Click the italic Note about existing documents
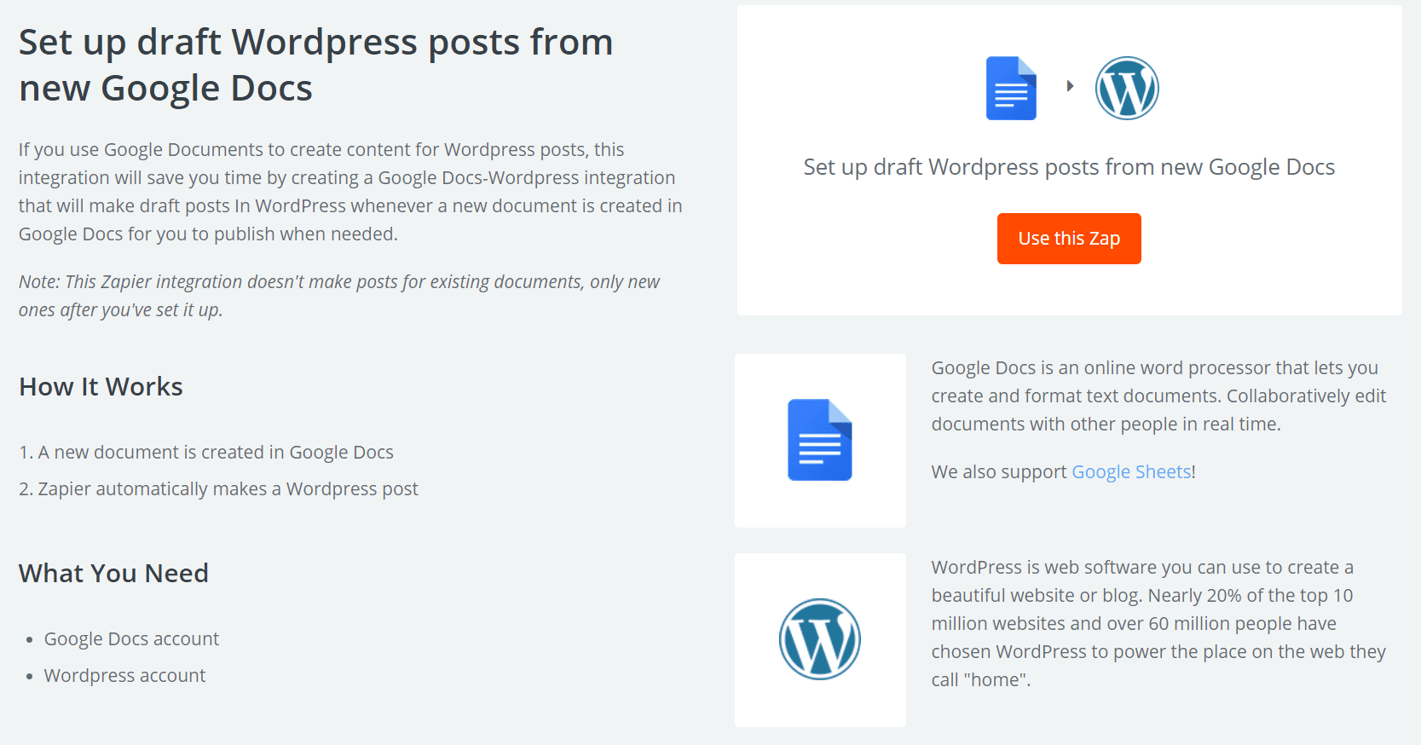Screen dimensions: 1421x745 pos(339,296)
